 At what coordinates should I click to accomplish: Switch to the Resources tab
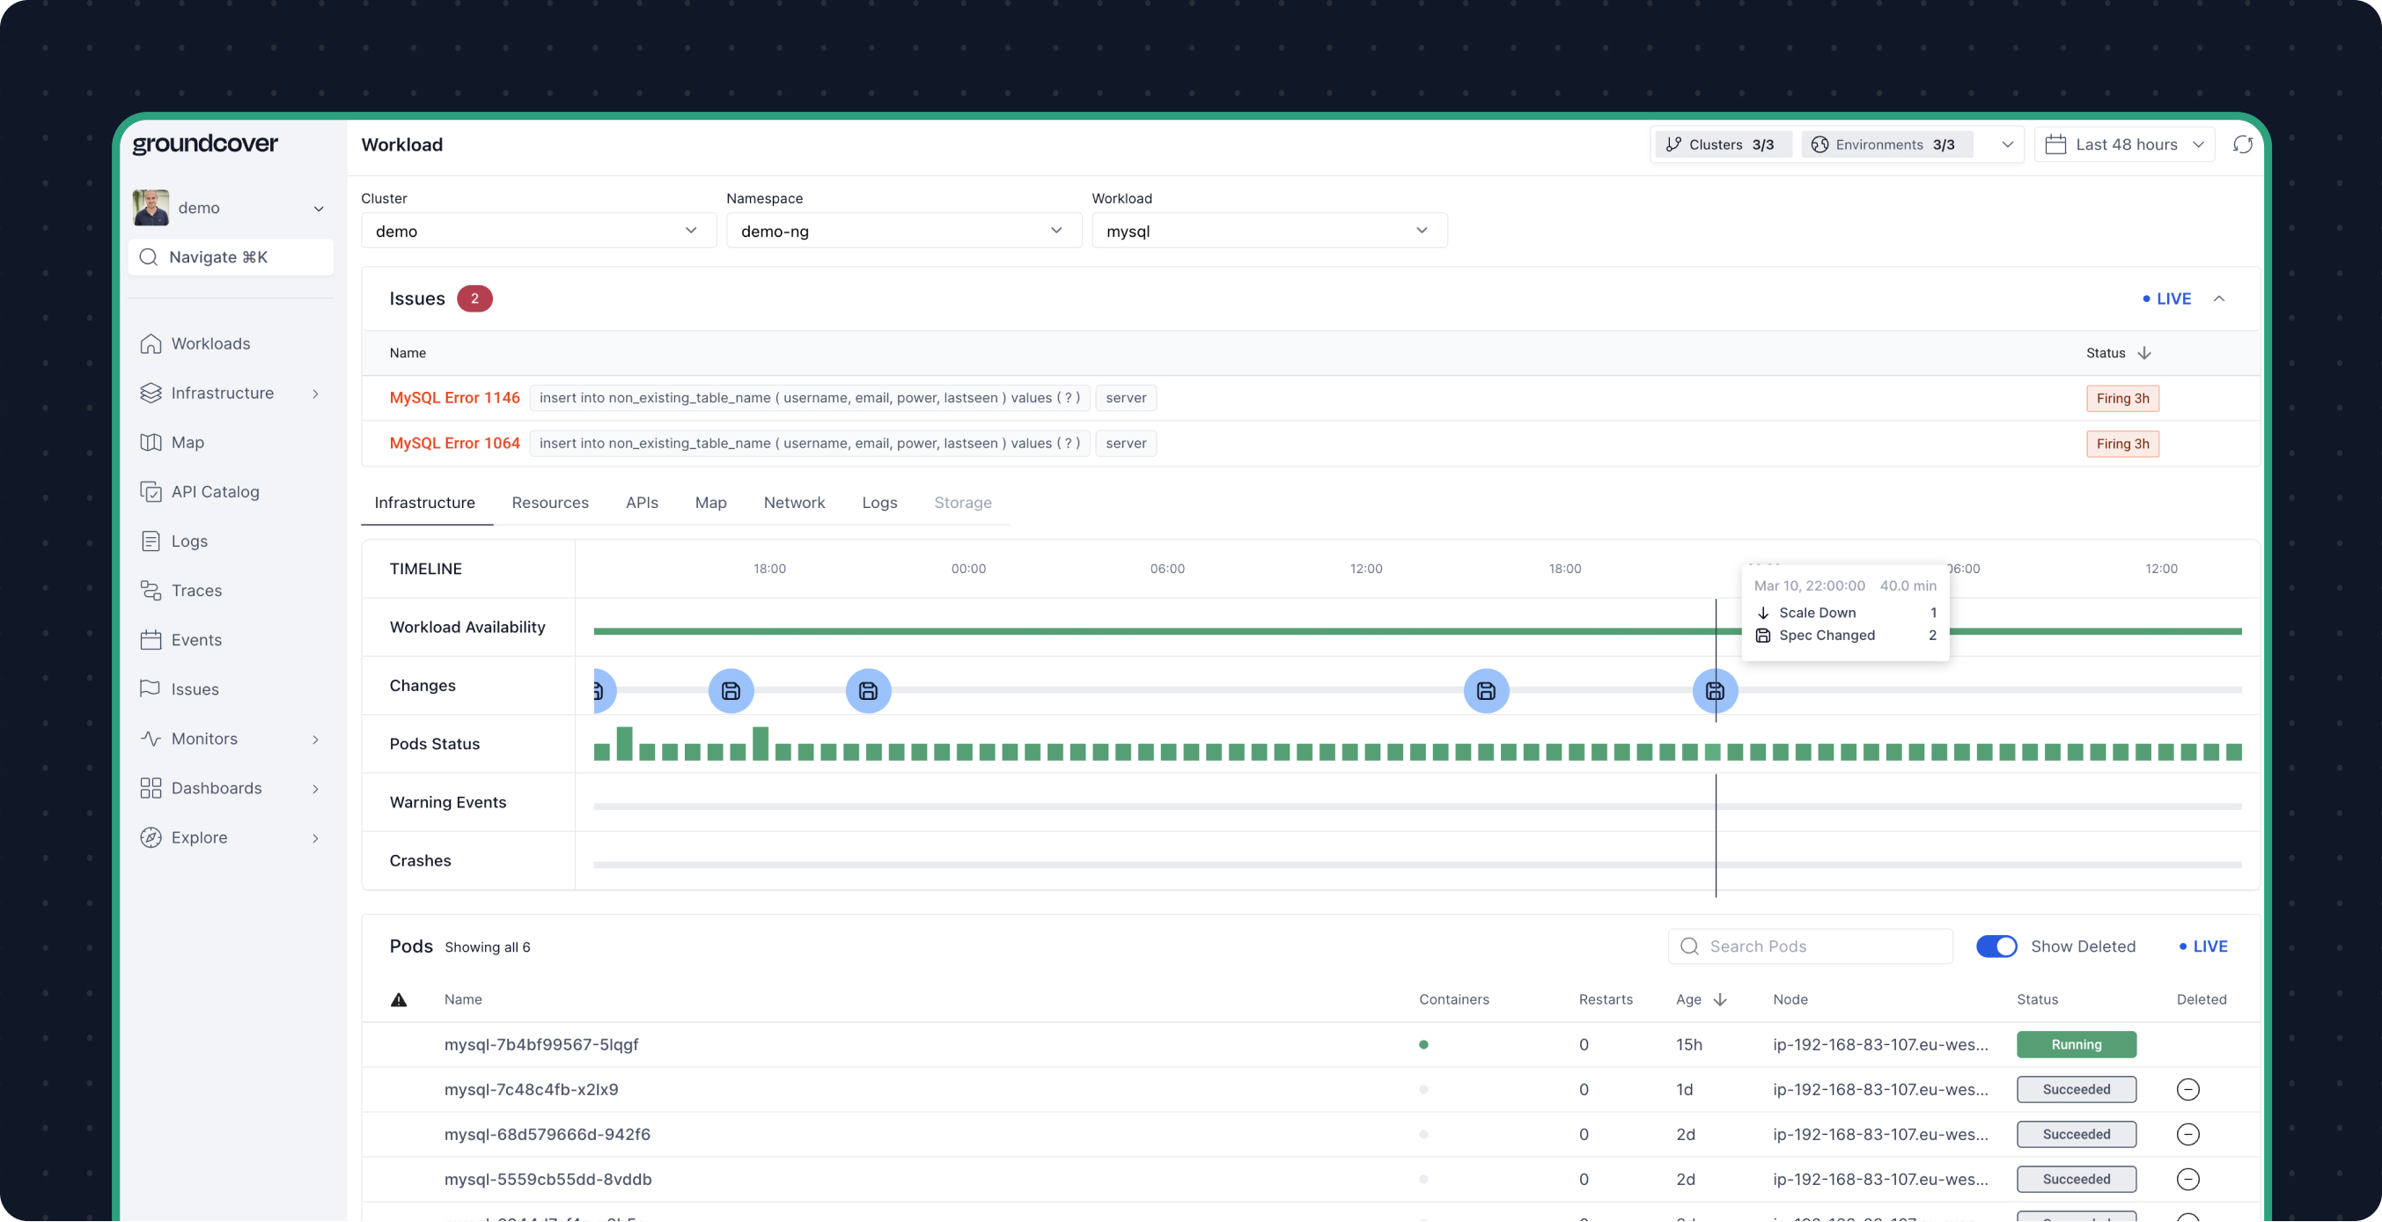(x=549, y=503)
